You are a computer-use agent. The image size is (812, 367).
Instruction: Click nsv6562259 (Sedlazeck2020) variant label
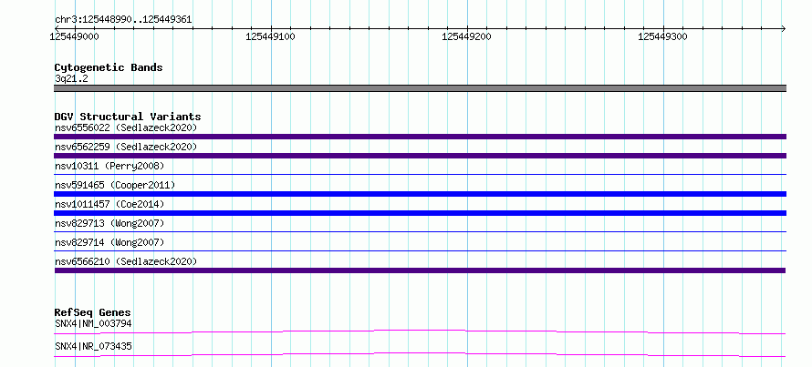pyautogui.click(x=126, y=147)
